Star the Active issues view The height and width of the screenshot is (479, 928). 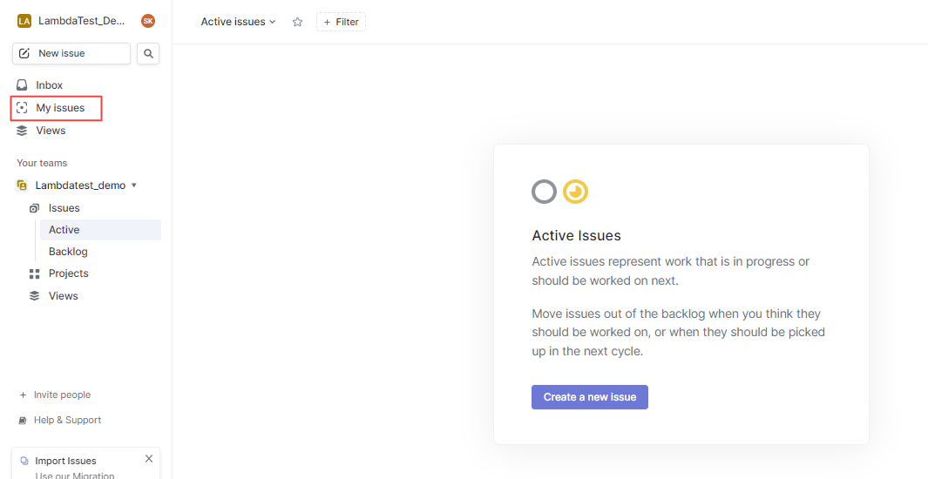(x=297, y=22)
